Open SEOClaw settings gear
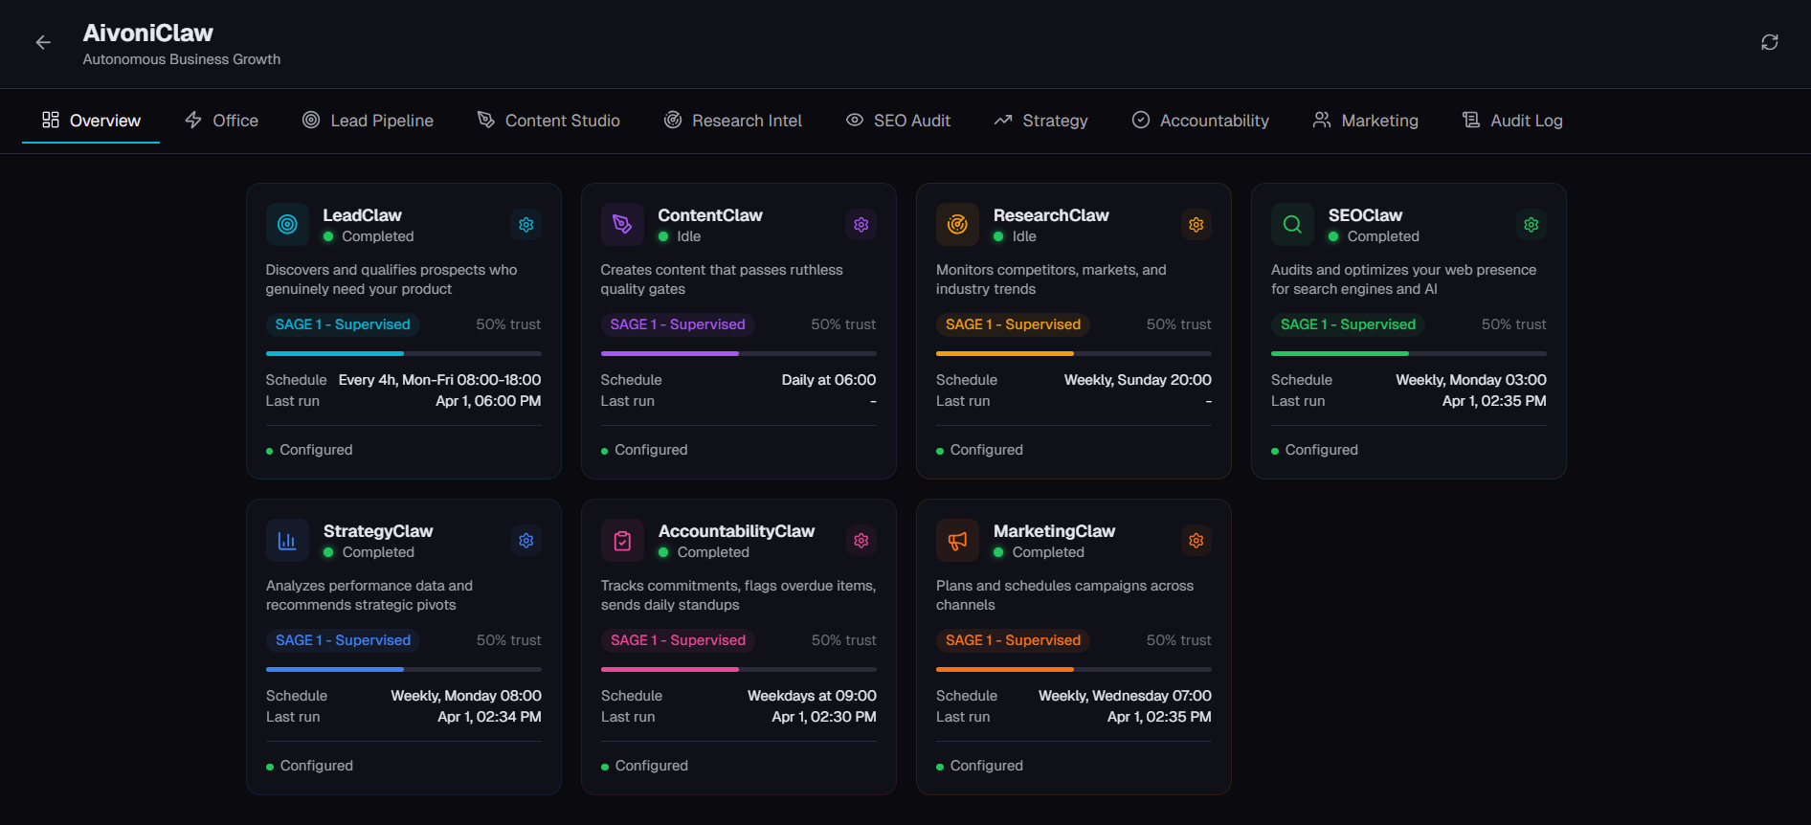Screen dimensions: 1811x825 point(1532,225)
